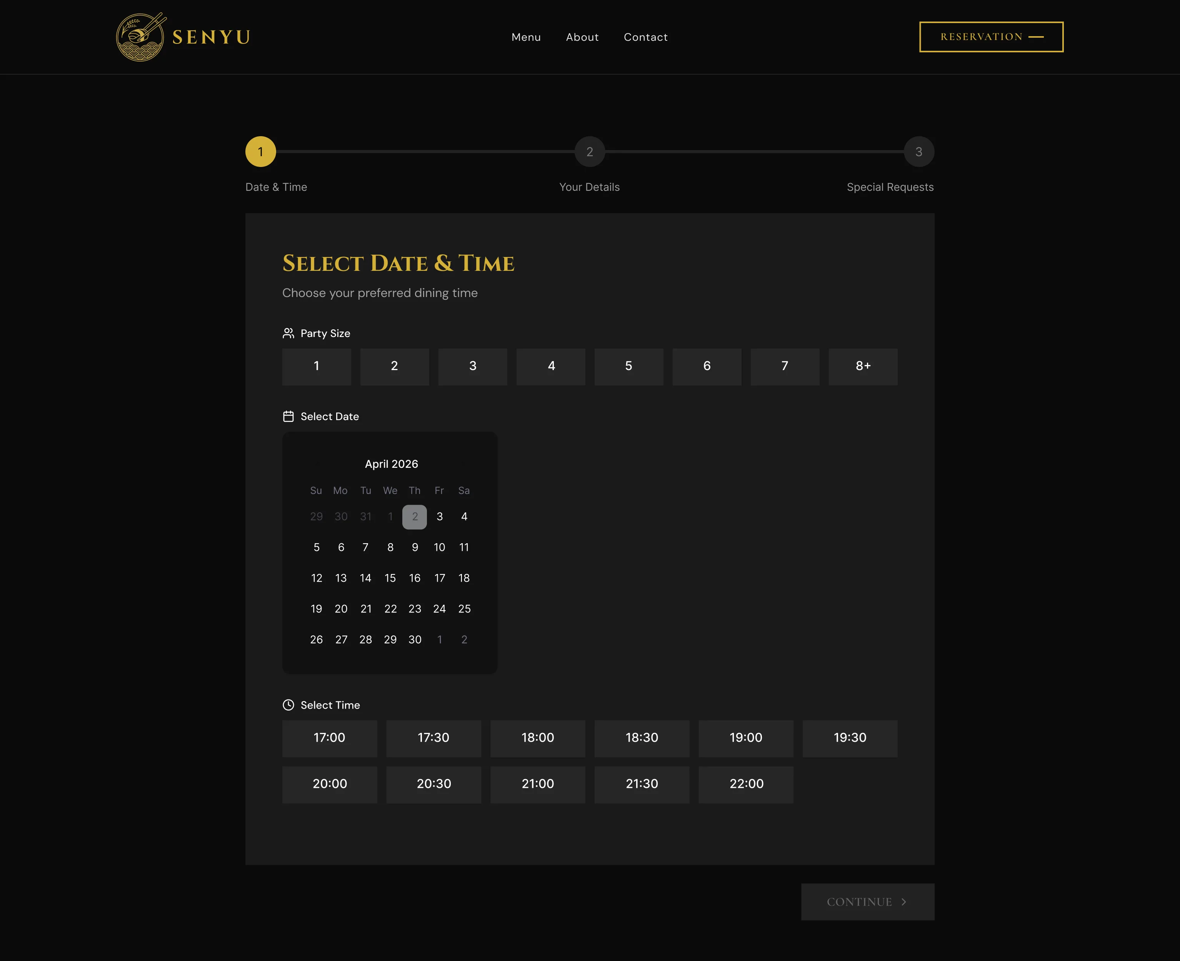This screenshot has height=961, width=1180.
Task: Click the Senyu brand name text
Action: pos(212,37)
